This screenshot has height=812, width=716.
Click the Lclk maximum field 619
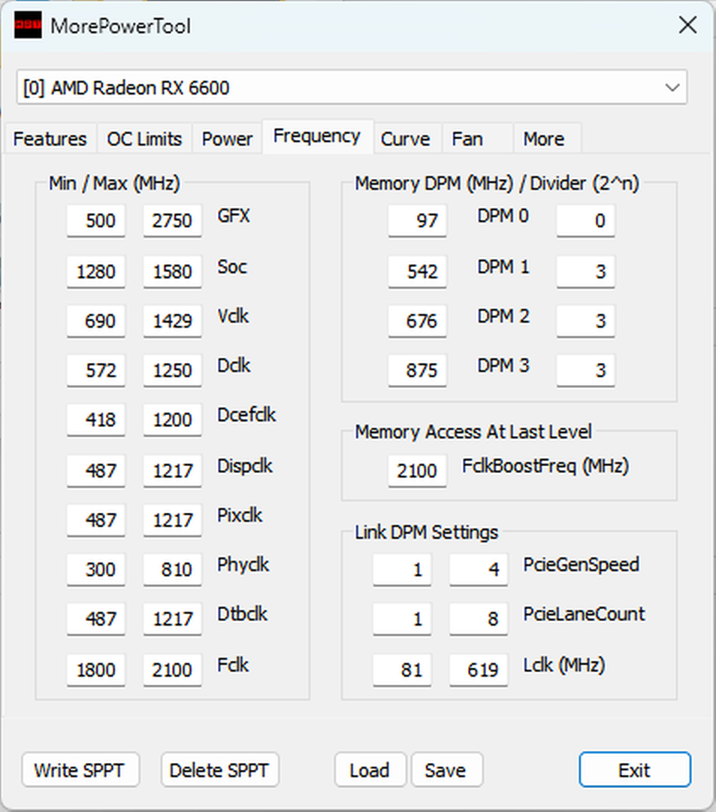pyautogui.click(x=479, y=670)
